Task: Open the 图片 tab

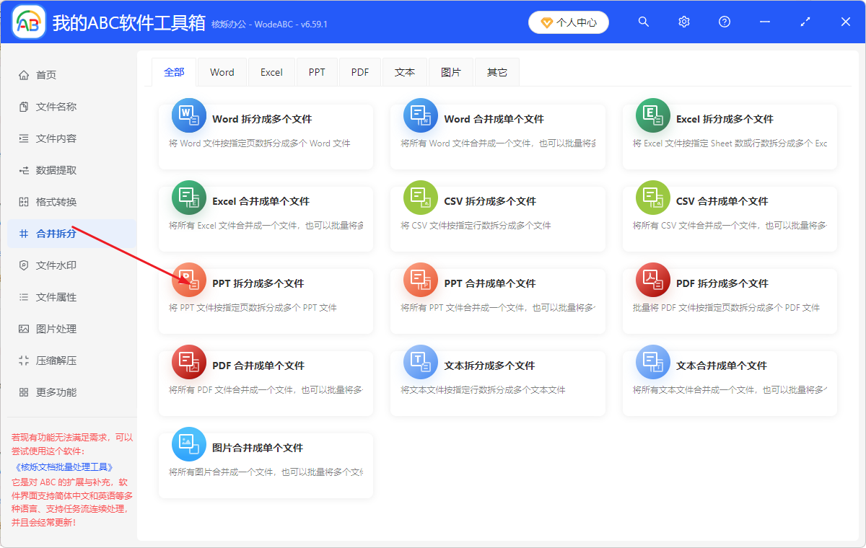Action: tap(451, 72)
